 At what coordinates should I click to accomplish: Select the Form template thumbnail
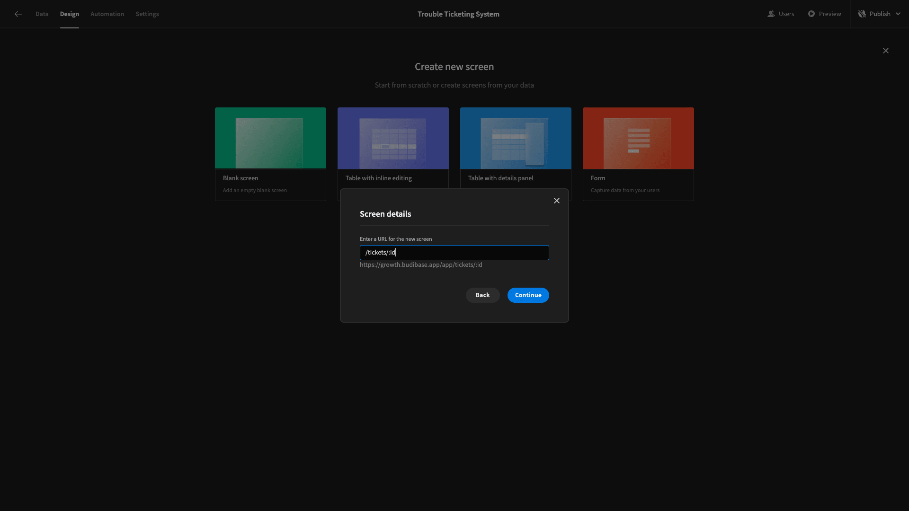[x=638, y=138]
